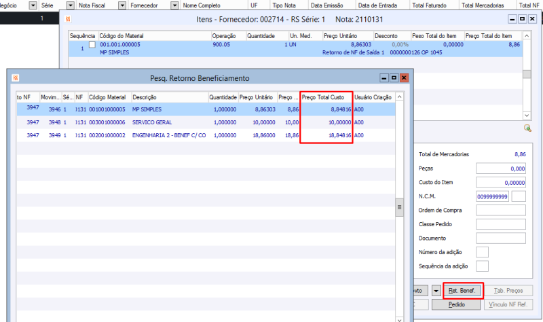Select the MP SIMPLES row in Pesq. Retorno
This screenshot has height=322, width=543.
pyautogui.click(x=206, y=109)
